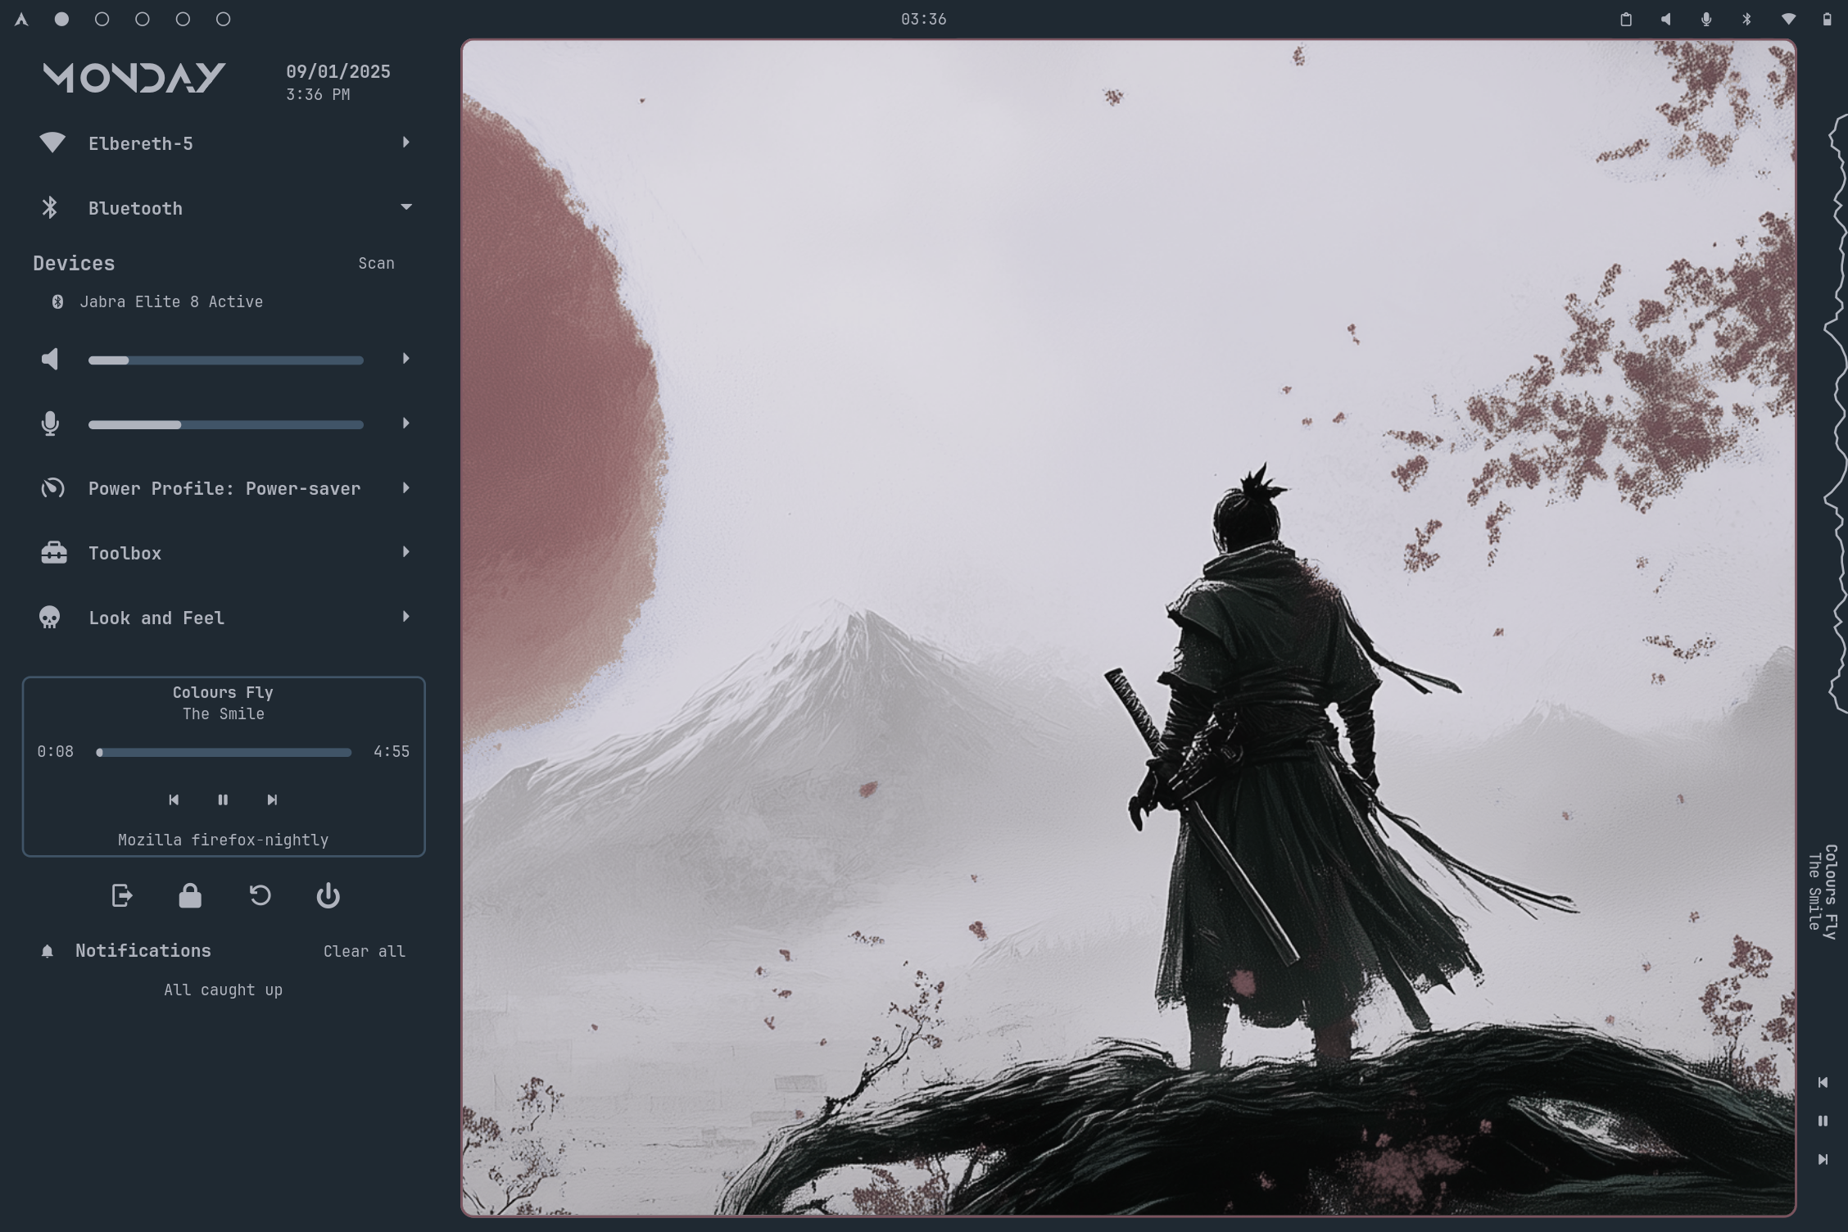
Task: Click the reboot circular arrow icon
Action: click(x=260, y=895)
